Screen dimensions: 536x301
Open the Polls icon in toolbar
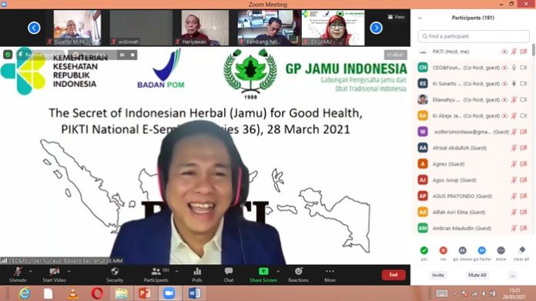197,271
